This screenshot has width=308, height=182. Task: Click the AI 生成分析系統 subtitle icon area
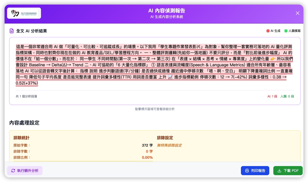[x=167, y=17]
